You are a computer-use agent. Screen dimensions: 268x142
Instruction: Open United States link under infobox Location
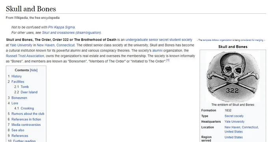click(x=234, y=132)
